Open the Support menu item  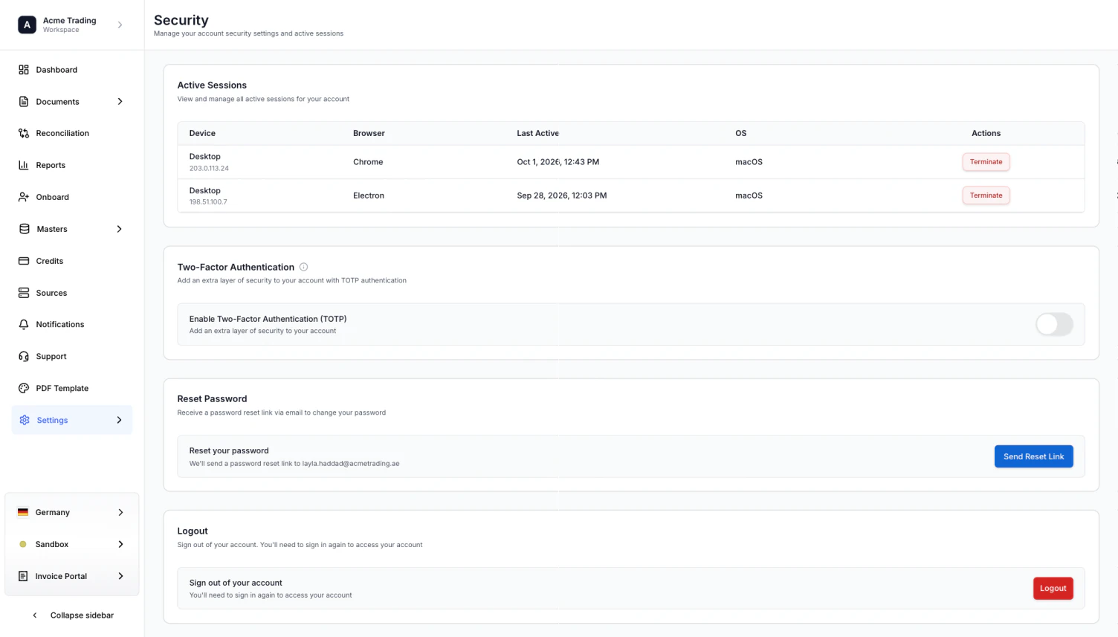coord(72,356)
